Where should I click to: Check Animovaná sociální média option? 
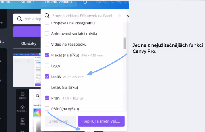[x=47, y=33]
